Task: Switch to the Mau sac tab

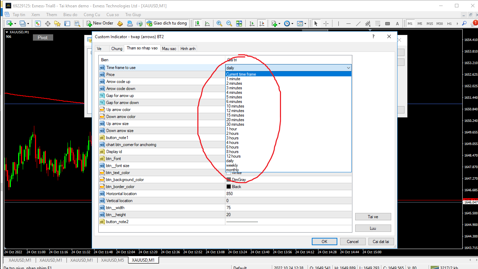Action: (x=169, y=49)
